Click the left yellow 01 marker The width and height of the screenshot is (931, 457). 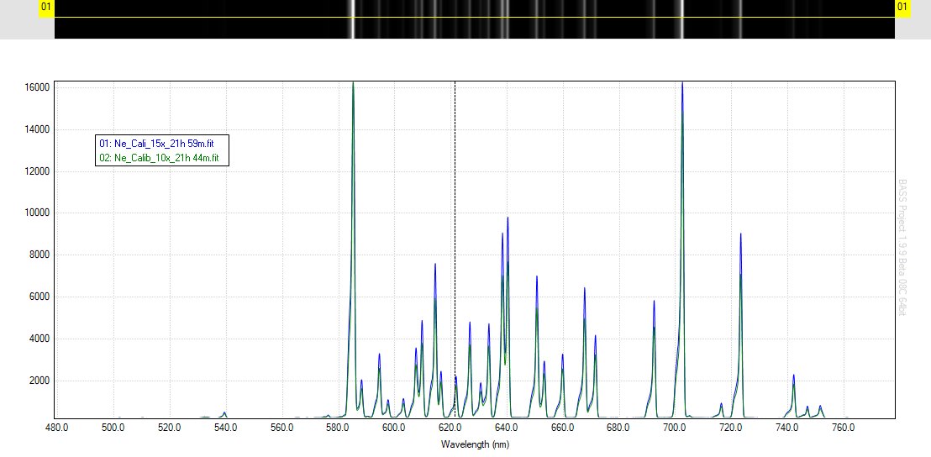point(46,8)
